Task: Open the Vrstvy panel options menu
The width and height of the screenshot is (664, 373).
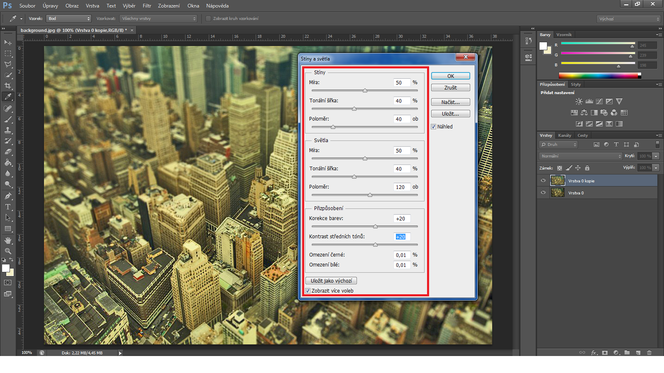Action: [659, 136]
